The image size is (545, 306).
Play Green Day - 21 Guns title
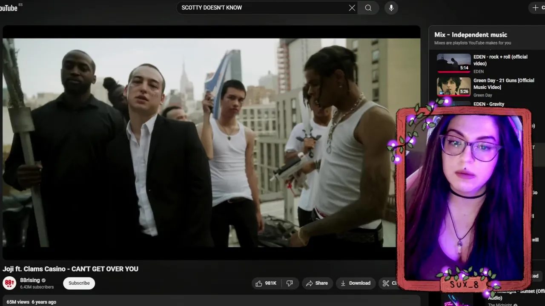point(504,84)
